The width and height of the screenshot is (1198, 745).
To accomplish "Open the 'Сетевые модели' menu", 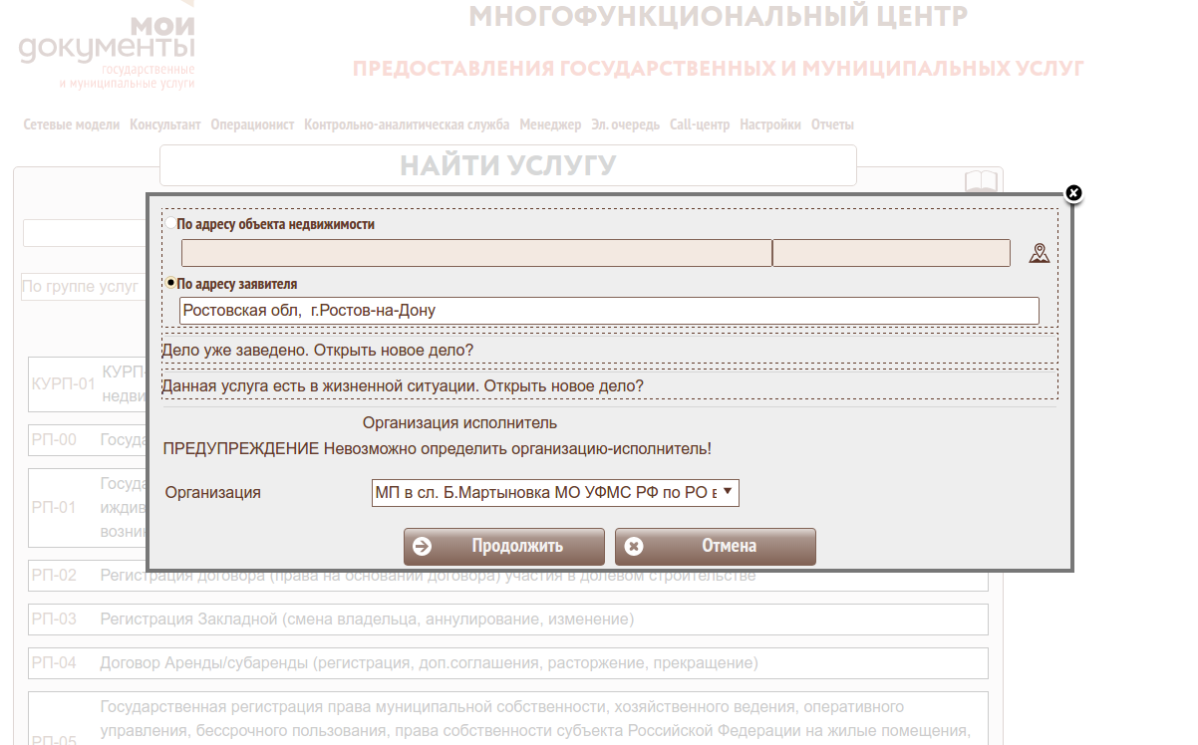I will [71, 124].
